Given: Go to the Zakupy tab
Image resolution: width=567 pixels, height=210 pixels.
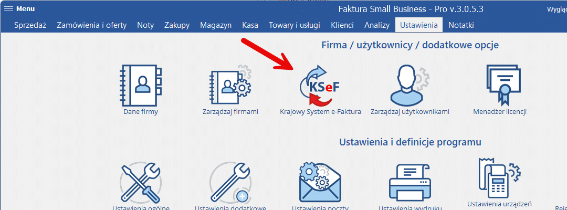Looking at the screenshot, I should pos(177,25).
